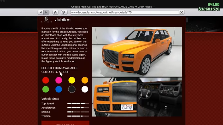The image size is (223, 125).
Task: Select the red color swatch
Action: (46, 80)
